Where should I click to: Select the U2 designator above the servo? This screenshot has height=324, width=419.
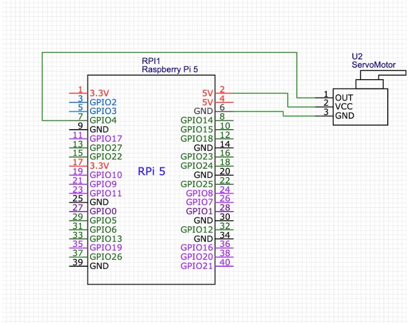[358, 57]
